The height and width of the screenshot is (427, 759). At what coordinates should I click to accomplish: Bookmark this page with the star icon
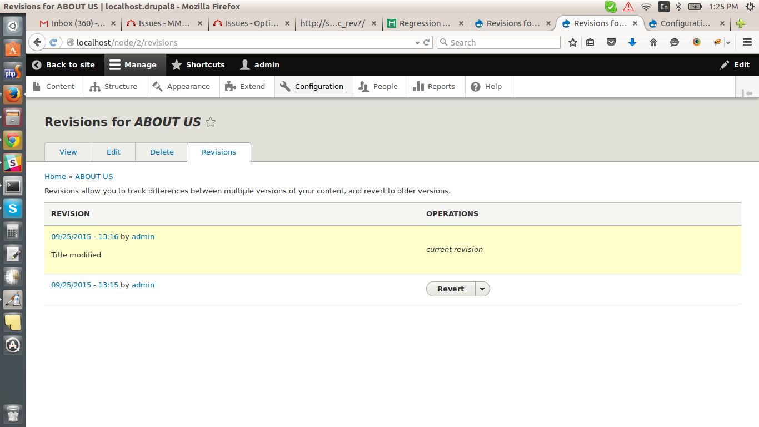pyautogui.click(x=572, y=42)
